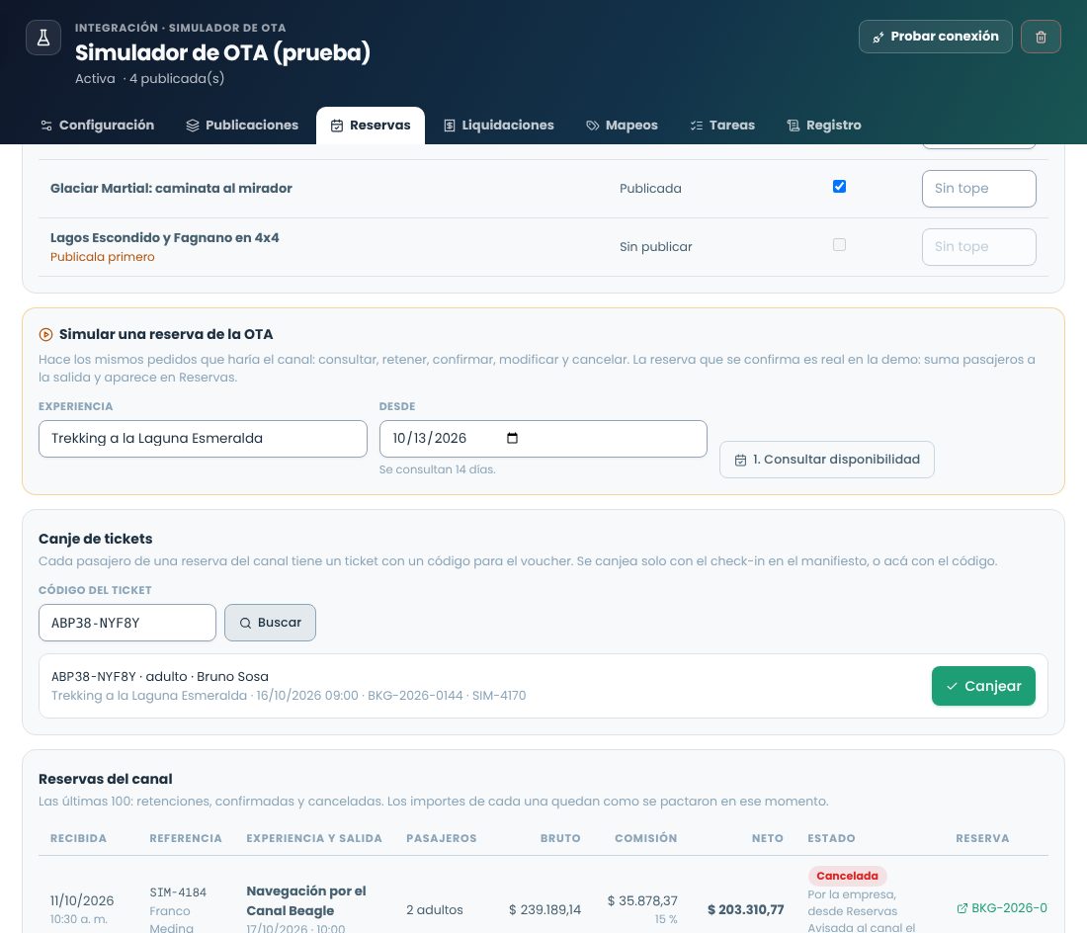The width and height of the screenshot is (1087, 933).
Task: Click the Sin tope field for Glaciar Martial
Action: click(979, 189)
